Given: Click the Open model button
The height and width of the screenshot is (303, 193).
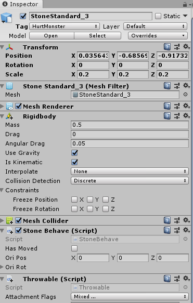Looking at the screenshot, I should [x=52, y=36].
